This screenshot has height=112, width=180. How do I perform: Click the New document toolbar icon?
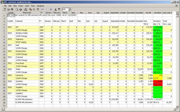5,9
